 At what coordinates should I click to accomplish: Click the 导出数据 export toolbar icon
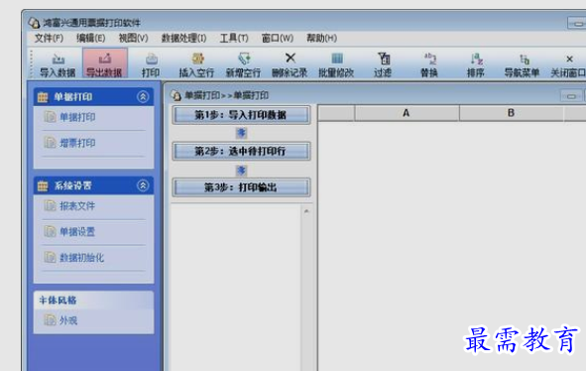tap(105, 59)
